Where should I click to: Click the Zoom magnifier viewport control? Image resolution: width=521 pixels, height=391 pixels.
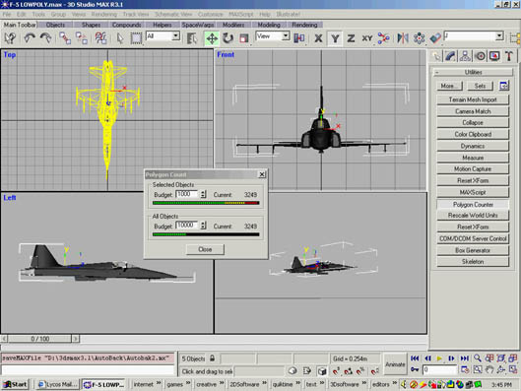click(x=477, y=358)
